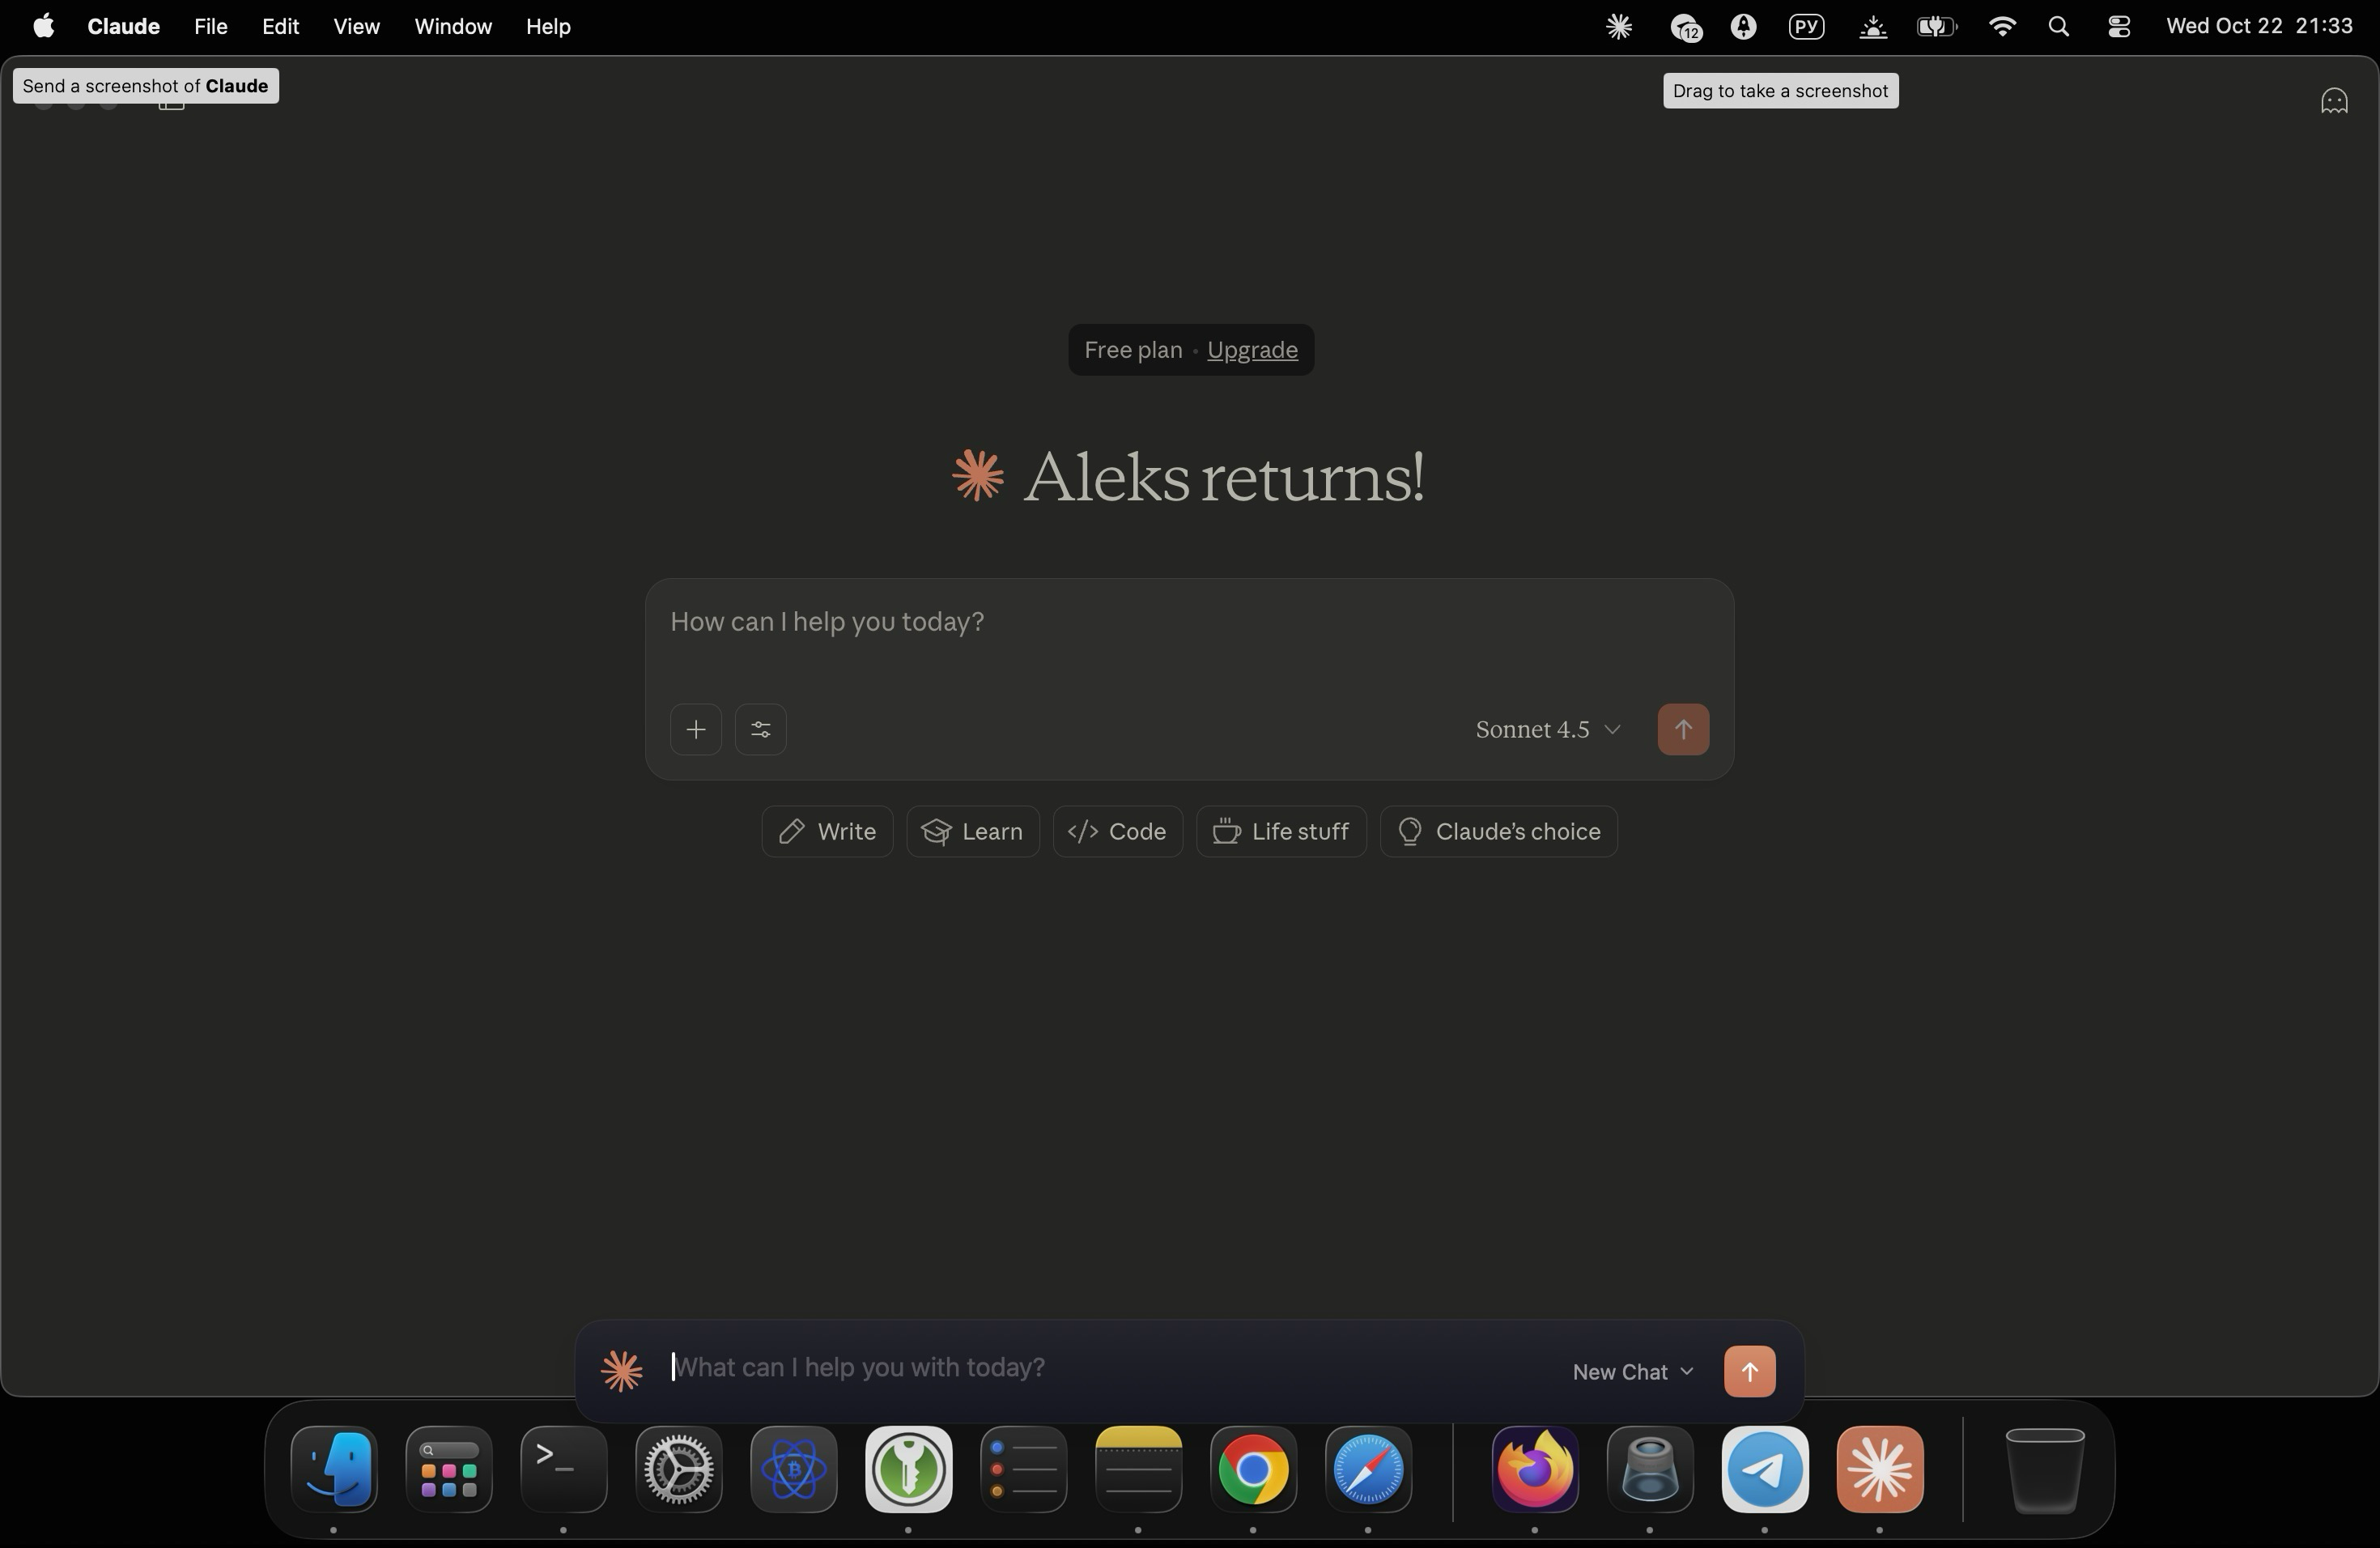Click the orange send arrow in chat box

(1683, 729)
